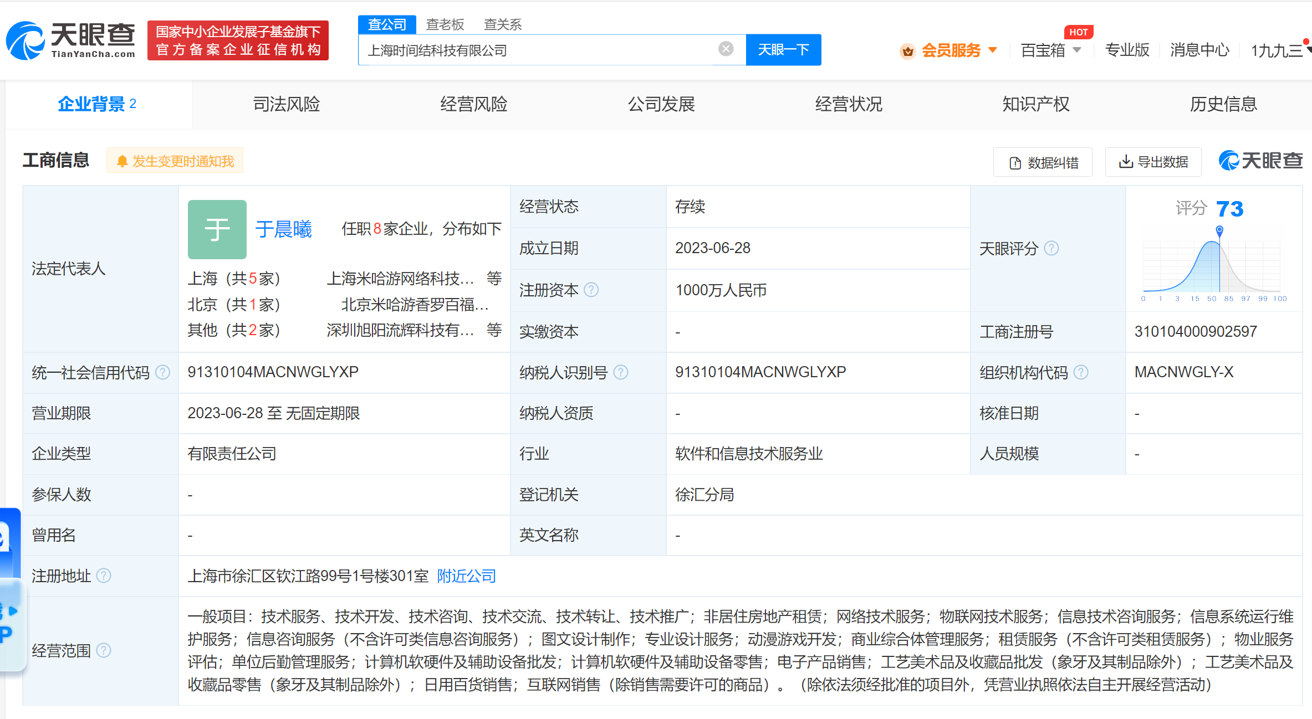Click the 于 avatar of legal representative

[x=217, y=229]
